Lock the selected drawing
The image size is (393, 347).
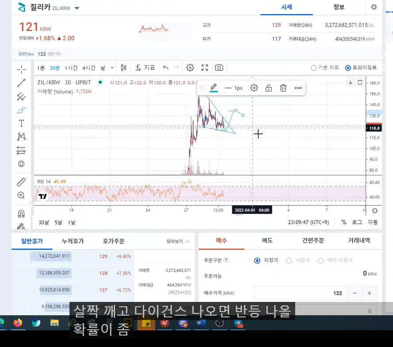[x=269, y=88]
